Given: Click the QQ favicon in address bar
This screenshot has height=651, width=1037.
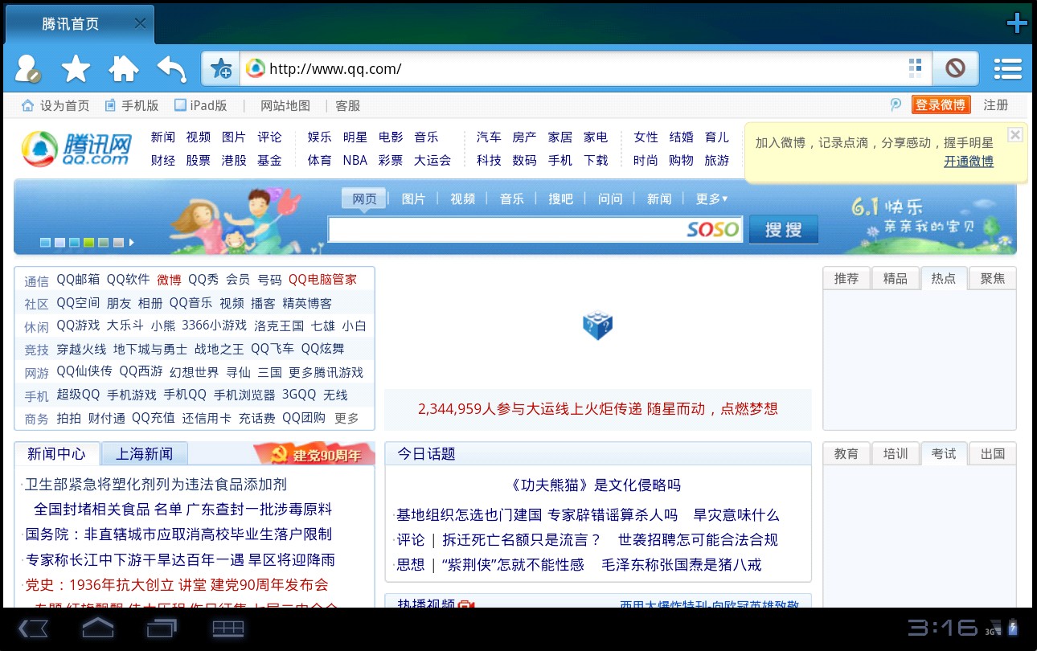Looking at the screenshot, I should pyautogui.click(x=255, y=68).
